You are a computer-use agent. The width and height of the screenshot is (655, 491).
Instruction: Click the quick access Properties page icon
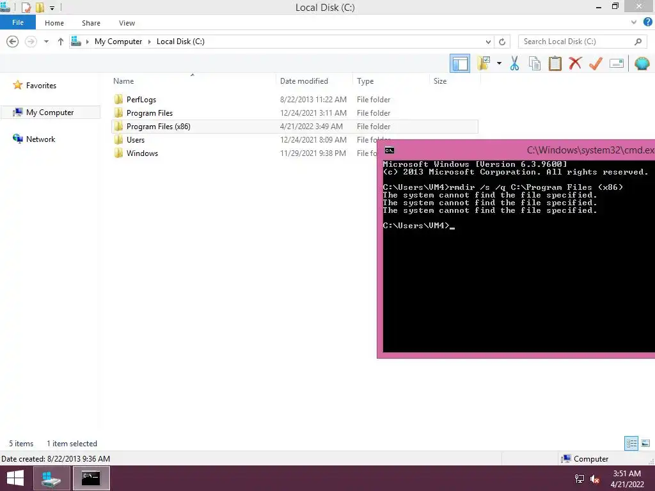[26, 8]
